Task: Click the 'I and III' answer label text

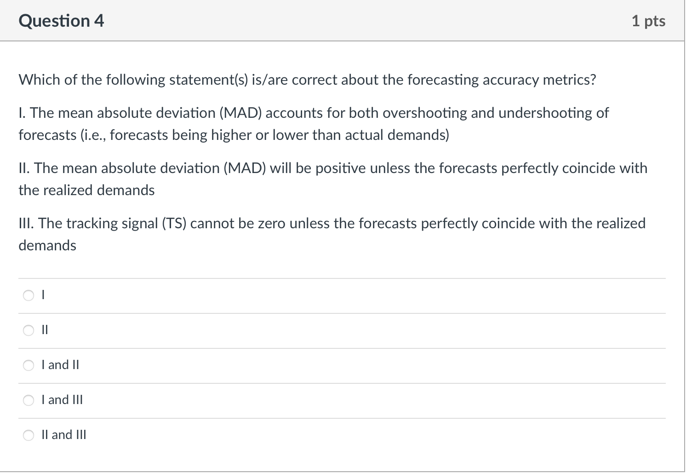Action: (x=62, y=400)
